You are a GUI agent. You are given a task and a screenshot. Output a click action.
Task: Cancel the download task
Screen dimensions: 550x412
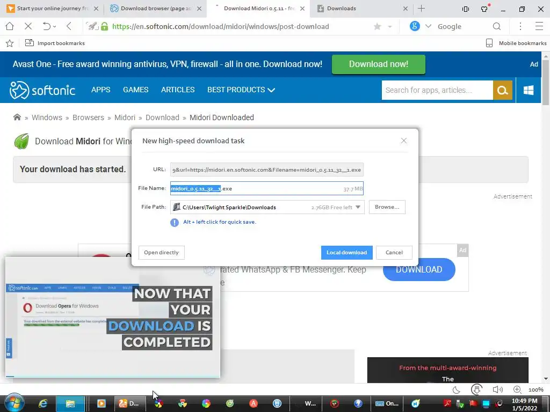pyautogui.click(x=394, y=253)
